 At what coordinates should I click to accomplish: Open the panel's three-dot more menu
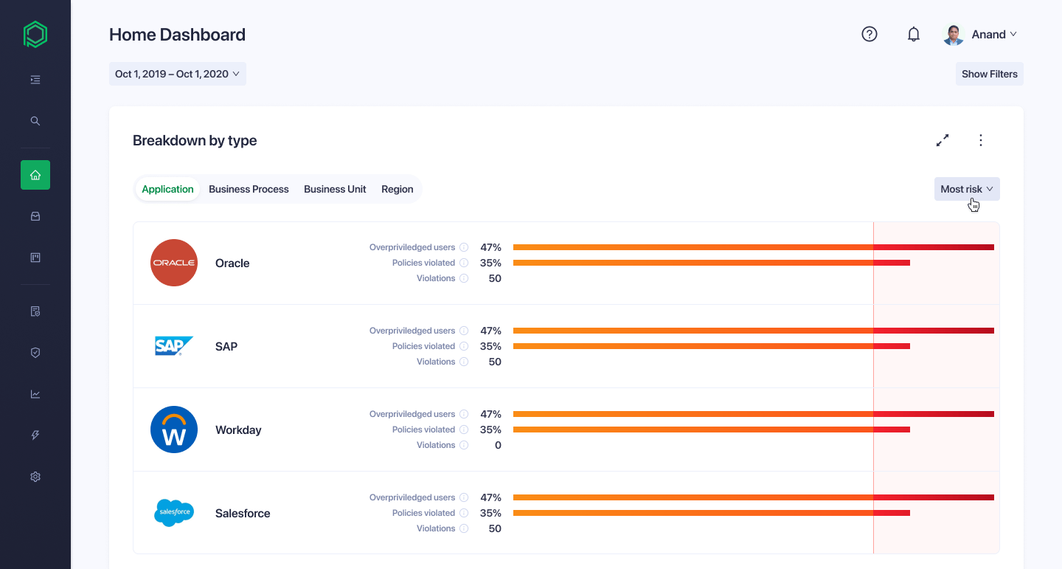(981, 140)
